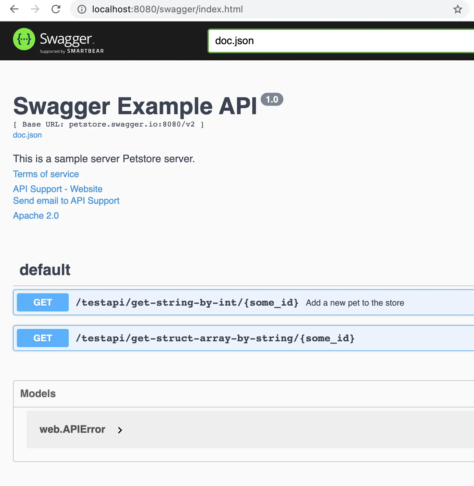Click the 'Supported by SMARTBEAR' text
Image resolution: width=474 pixels, height=486 pixels.
tap(72, 51)
